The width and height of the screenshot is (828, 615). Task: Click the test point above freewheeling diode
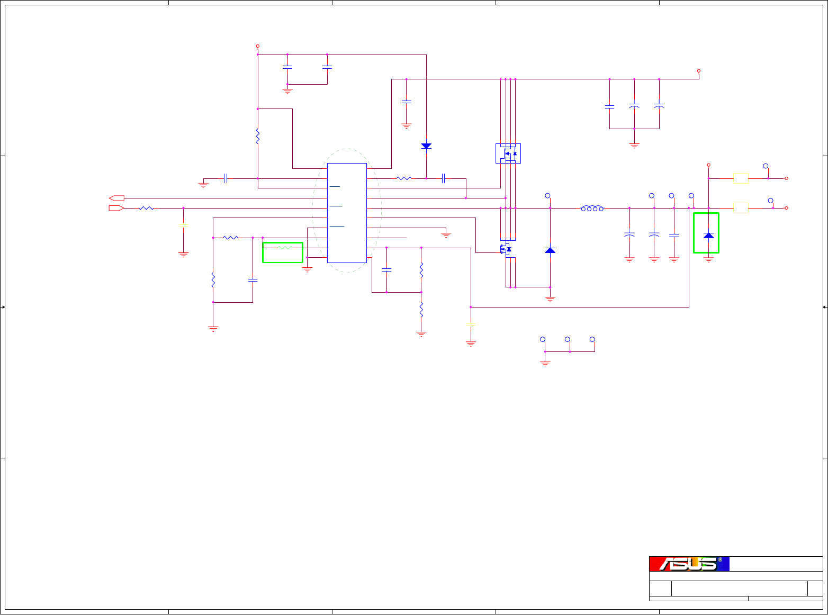pyautogui.click(x=548, y=196)
